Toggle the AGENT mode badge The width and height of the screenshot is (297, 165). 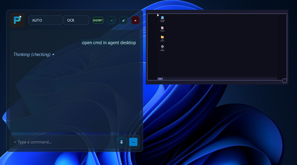98,20
